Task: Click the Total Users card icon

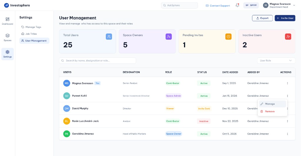Action: click(109, 36)
